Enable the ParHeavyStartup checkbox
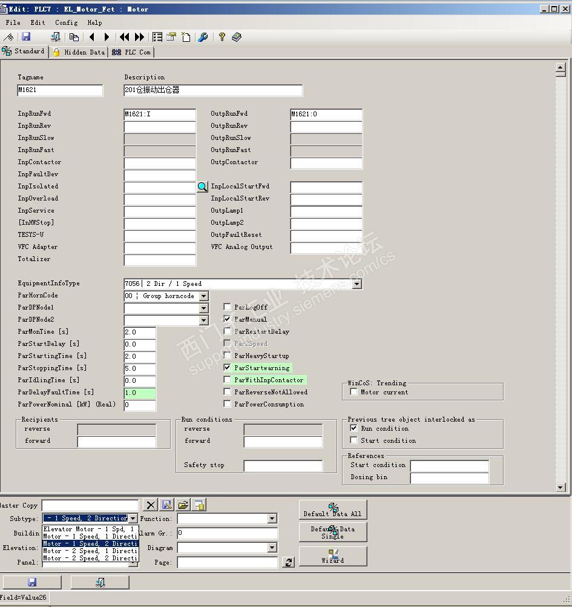The image size is (572, 607). pos(228,356)
